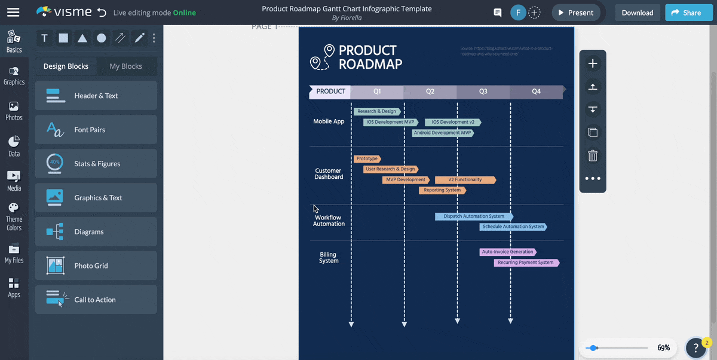This screenshot has width=717, height=360.
Task: Select the Design Blocks tab
Action: [x=66, y=66]
